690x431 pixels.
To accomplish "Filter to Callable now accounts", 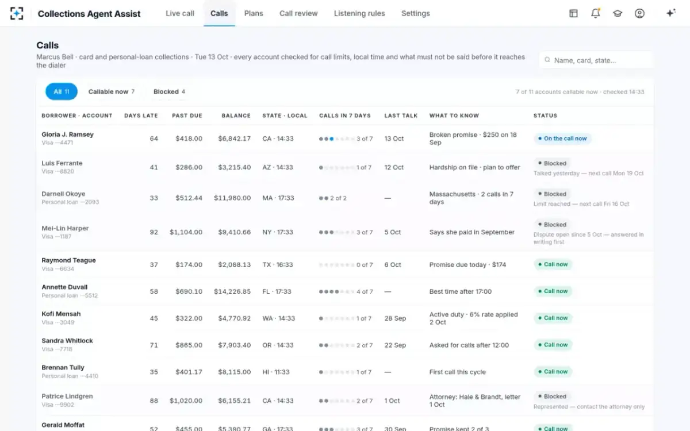I will [x=112, y=91].
